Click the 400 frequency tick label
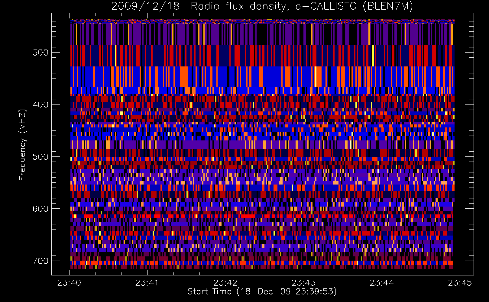 coord(40,104)
